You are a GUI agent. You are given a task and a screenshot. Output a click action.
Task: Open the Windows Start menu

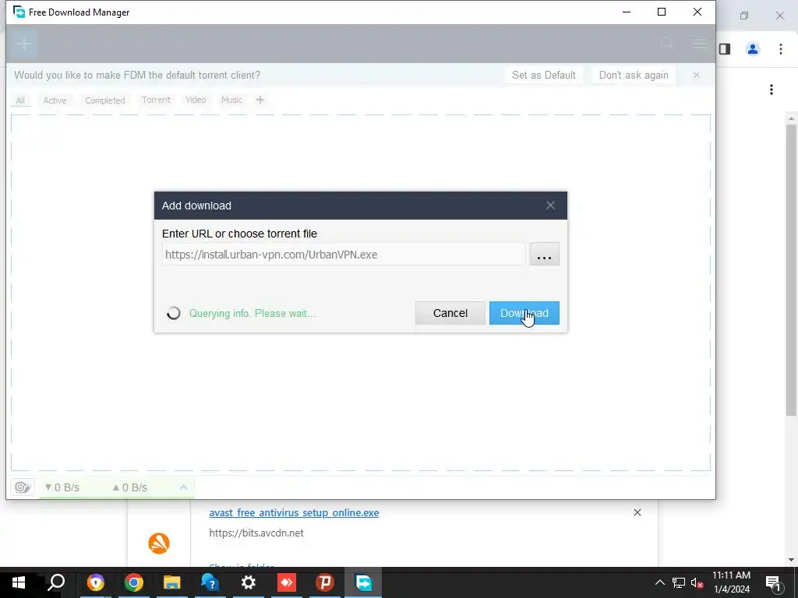(19, 582)
